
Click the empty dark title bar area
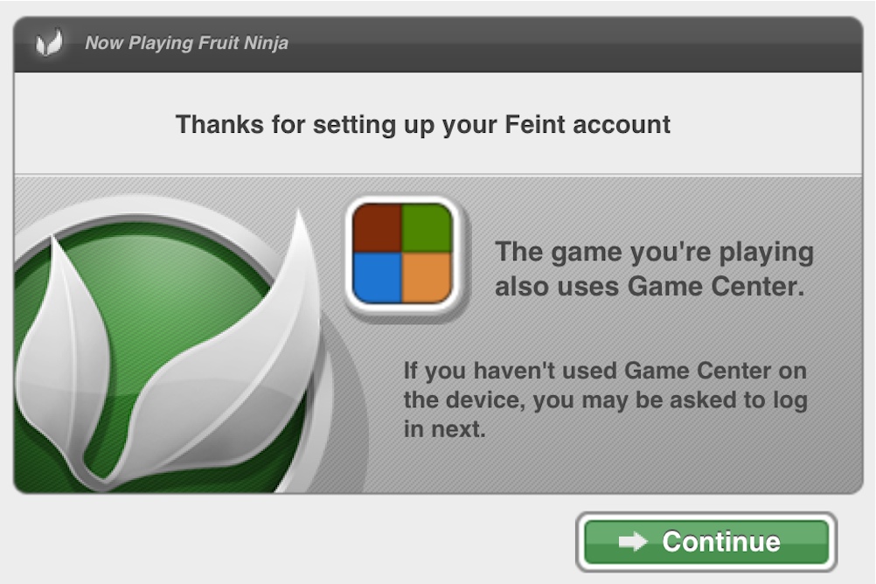pos(568,43)
